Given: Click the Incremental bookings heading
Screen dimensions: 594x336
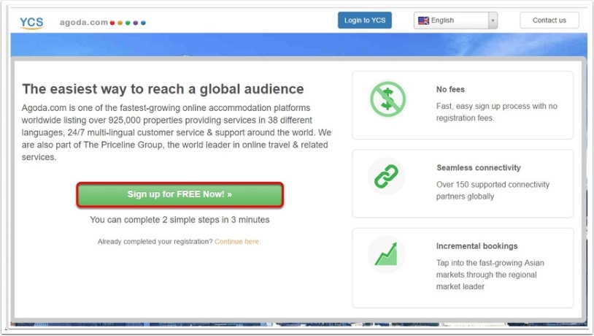Looking at the screenshot, I should coord(477,246).
